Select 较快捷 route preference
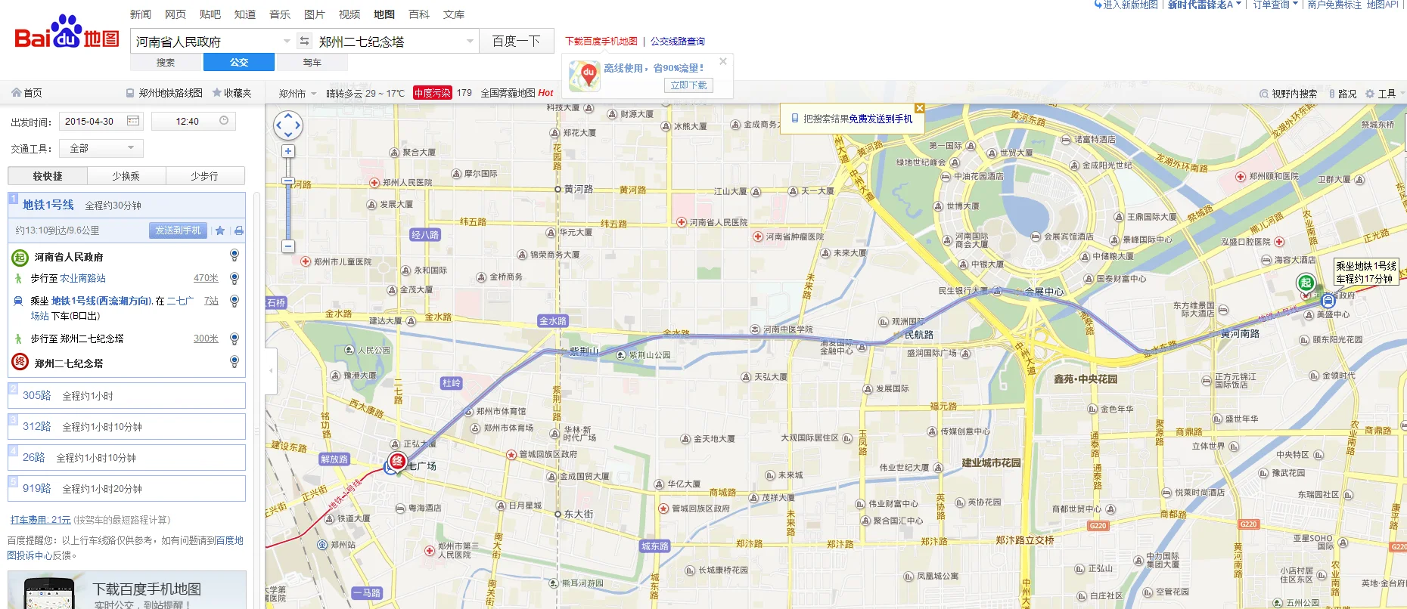Screen dimensions: 1407x609 (48, 176)
